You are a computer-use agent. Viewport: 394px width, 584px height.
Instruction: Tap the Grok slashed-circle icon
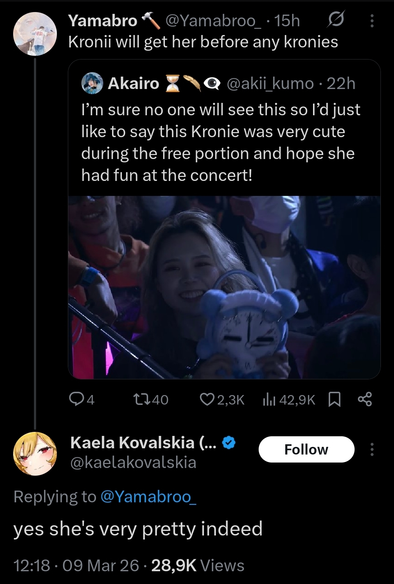click(x=335, y=21)
